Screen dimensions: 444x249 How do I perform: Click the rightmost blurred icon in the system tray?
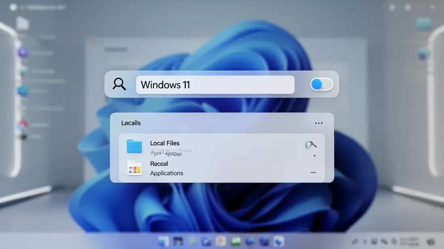tap(431, 242)
